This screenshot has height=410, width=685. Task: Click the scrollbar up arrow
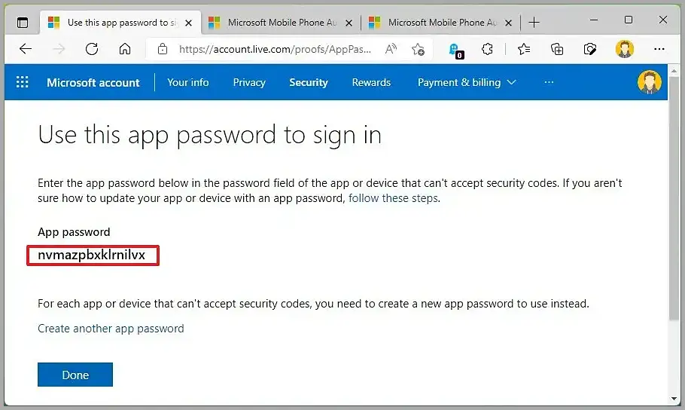[674, 70]
